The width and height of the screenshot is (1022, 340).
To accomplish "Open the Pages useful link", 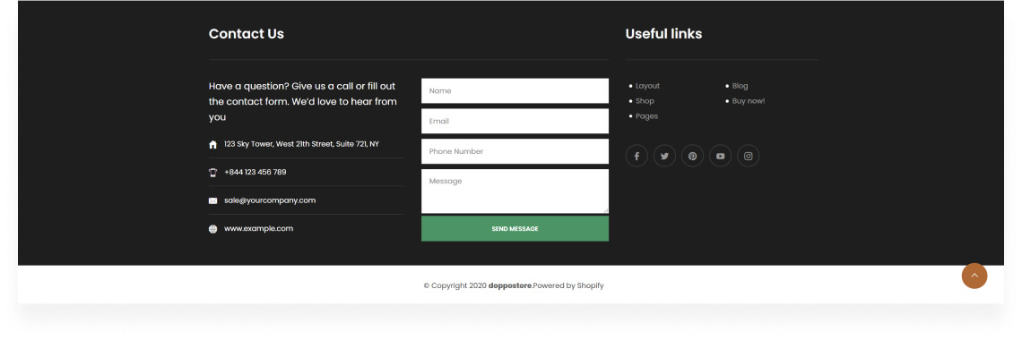I will (x=646, y=116).
